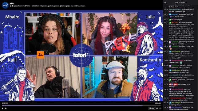Enter fullscreen mode
198x111 pixels.
pos(160,108)
